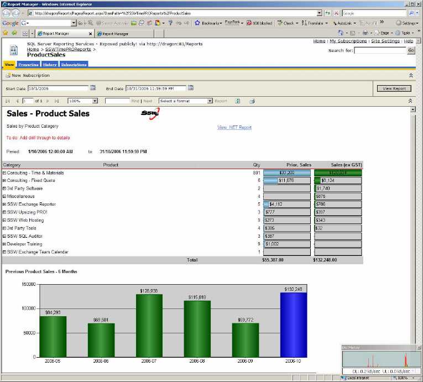423x382 pixels.
Task: Click the print report icon
Action: (252, 101)
